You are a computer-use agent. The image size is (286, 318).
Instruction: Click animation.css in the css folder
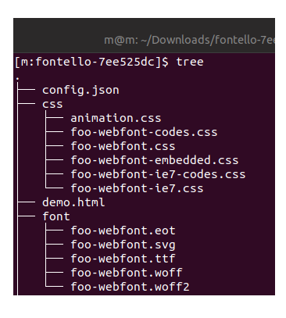[x=116, y=118]
